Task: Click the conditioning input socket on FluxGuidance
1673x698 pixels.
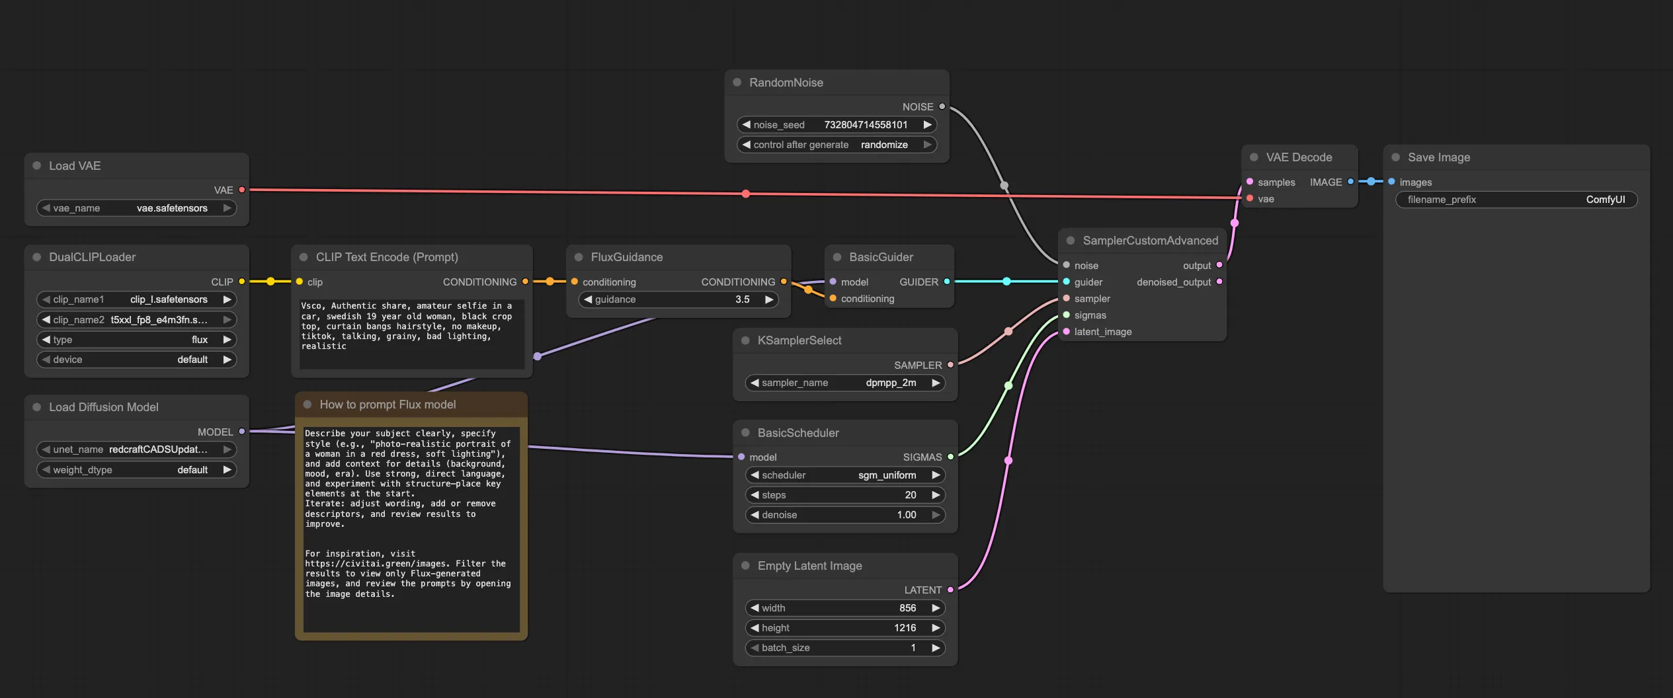Action: [574, 282]
